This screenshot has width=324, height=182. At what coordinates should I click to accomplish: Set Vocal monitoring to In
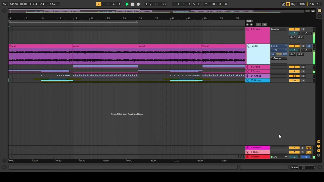click(x=273, y=54)
